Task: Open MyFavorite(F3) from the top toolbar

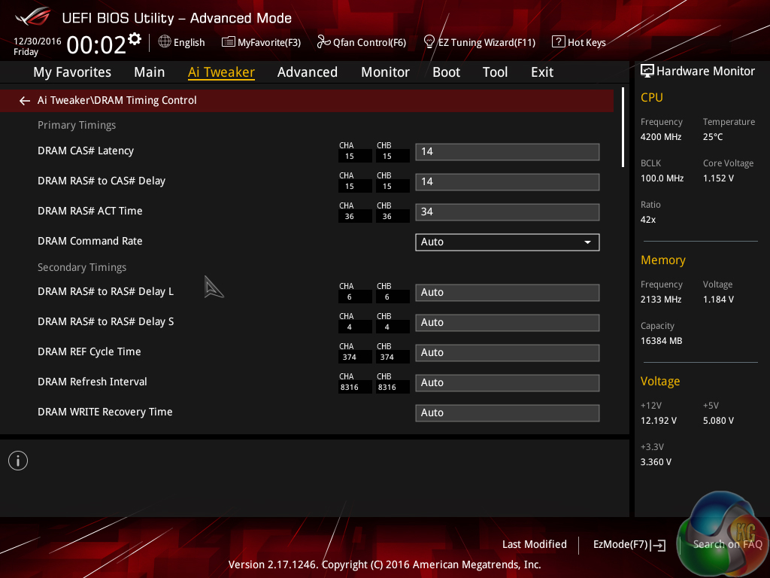Action: tap(229, 42)
